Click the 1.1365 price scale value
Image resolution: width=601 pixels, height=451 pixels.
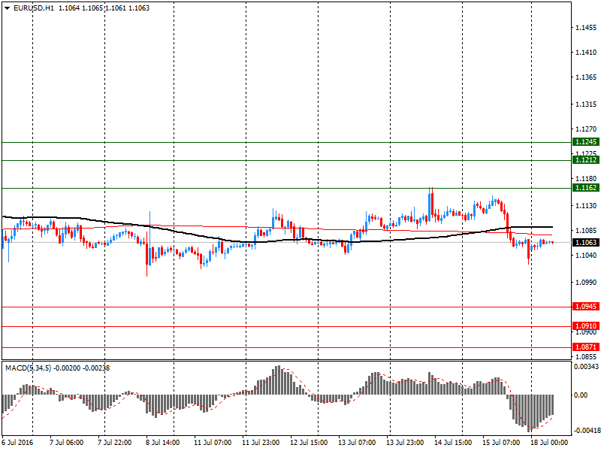(x=586, y=77)
